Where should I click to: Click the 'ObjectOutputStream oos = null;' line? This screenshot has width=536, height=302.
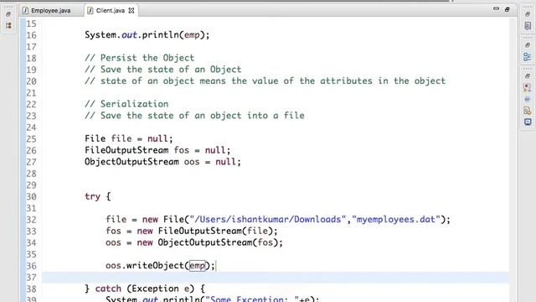point(162,162)
